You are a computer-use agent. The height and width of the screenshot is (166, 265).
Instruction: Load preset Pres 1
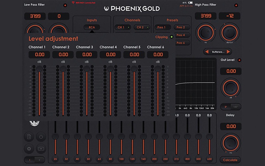click(163, 27)
